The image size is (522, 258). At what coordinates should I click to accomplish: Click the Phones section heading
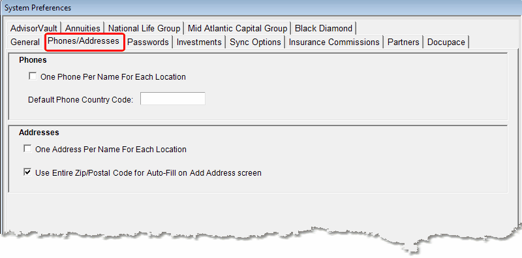(x=33, y=60)
